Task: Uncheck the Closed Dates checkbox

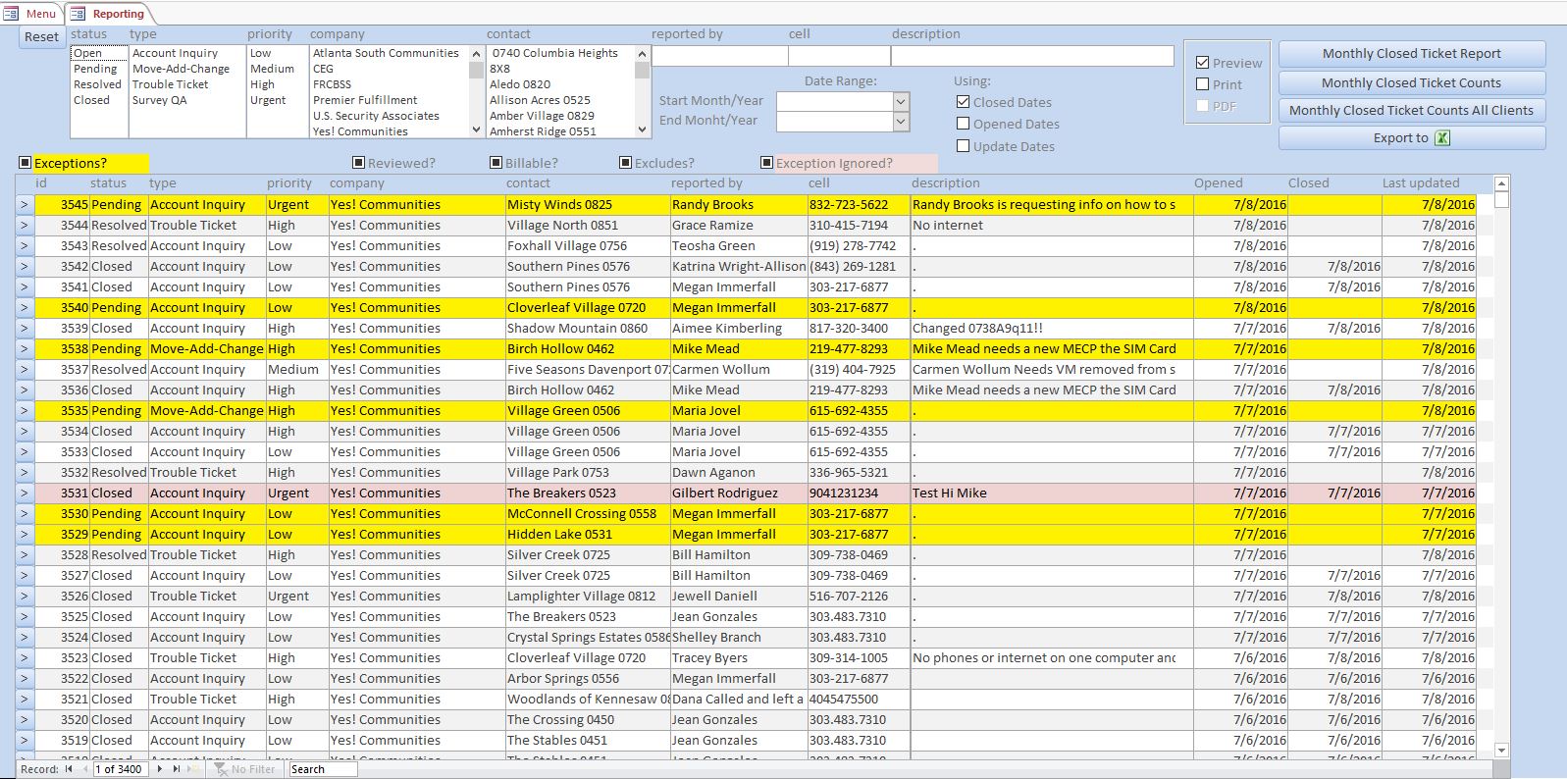Action: pyautogui.click(x=964, y=102)
